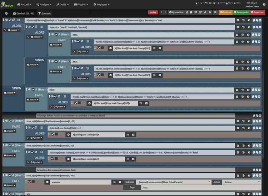Click the search magnifier icon in toolbar
This screenshot has width=268, height=196.
pyautogui.click(x=215, y=12)
